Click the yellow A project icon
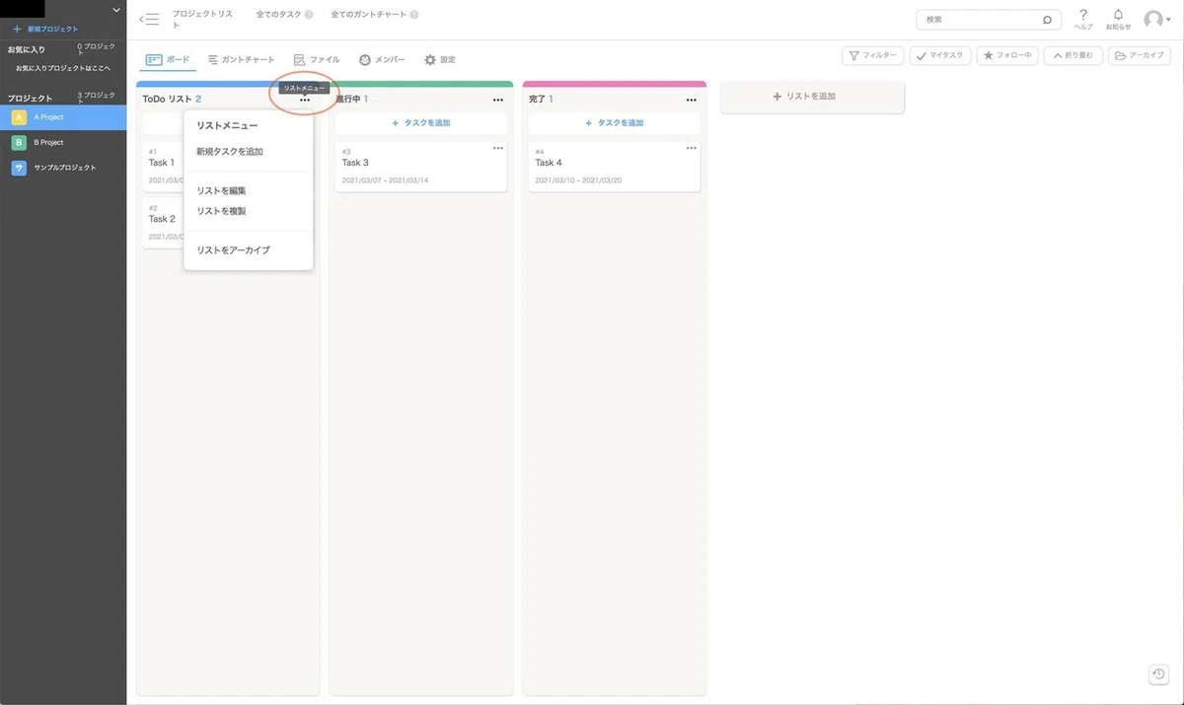The width and height of the screenshot is (1184, 705). 19,117
